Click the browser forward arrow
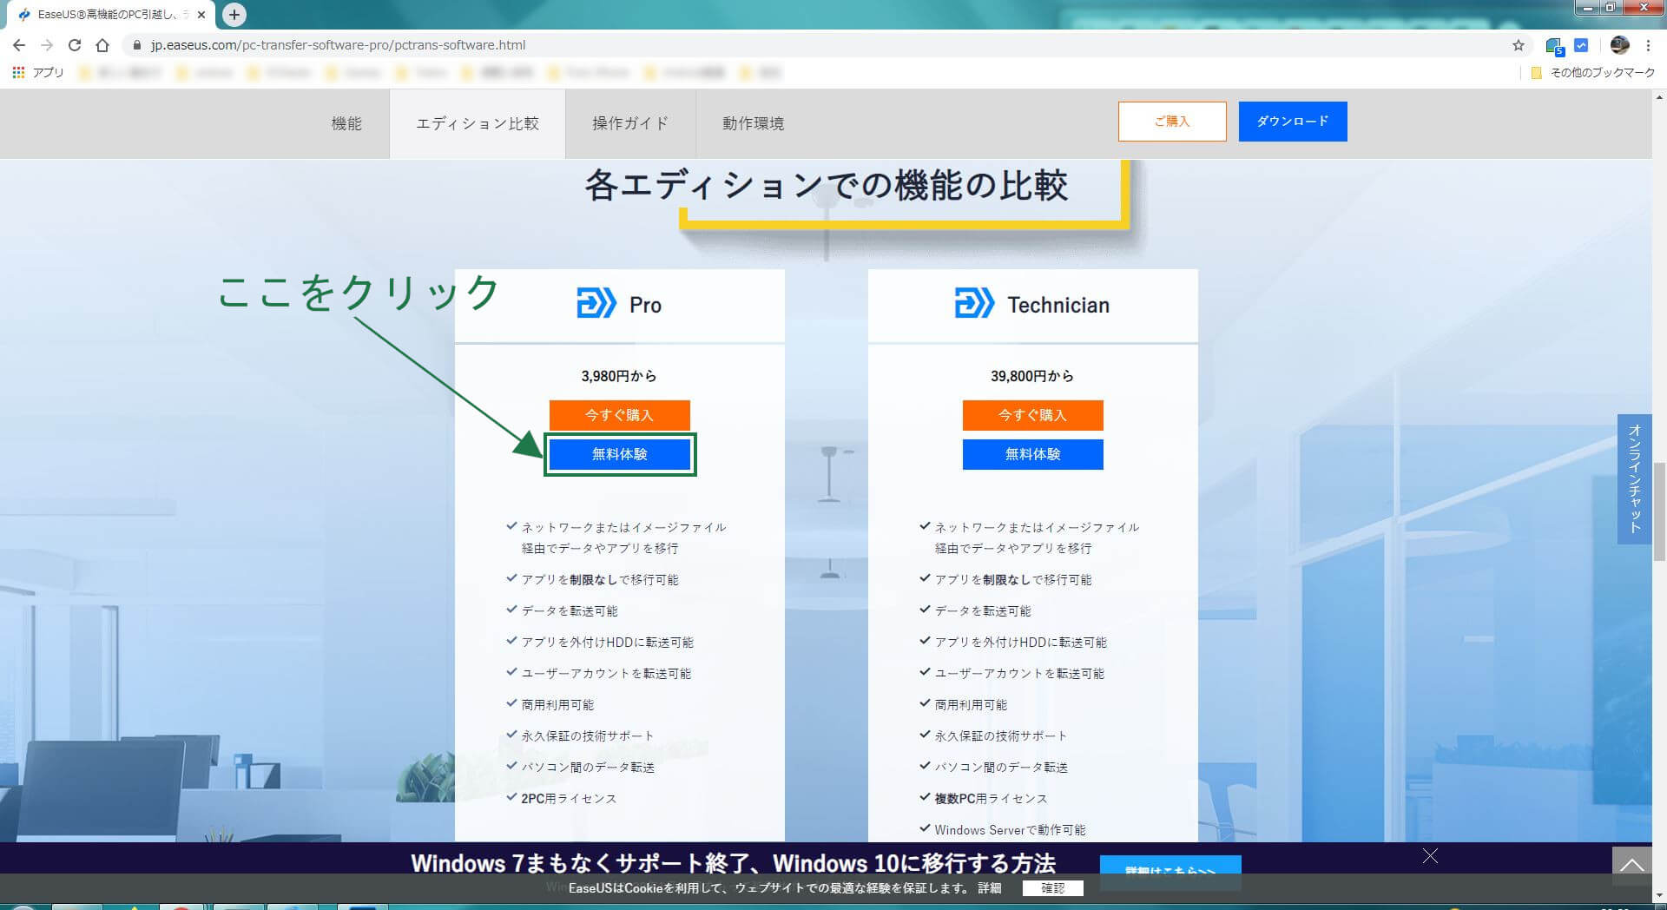The image size is (1667, 910). tap(47, 45)
